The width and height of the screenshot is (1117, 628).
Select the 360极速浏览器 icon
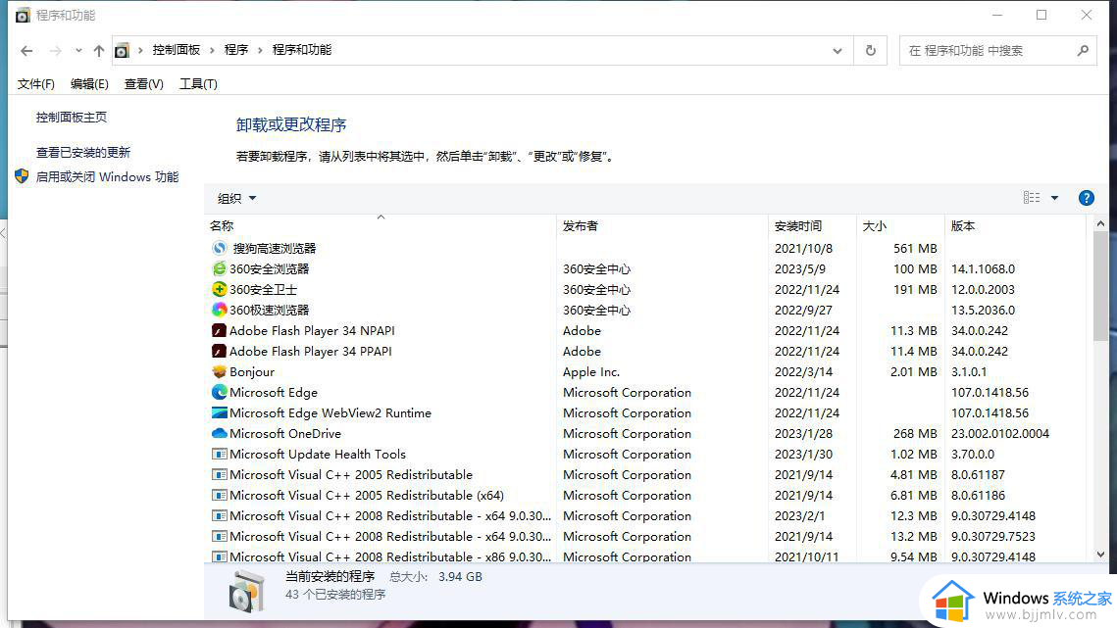(220, 310)
